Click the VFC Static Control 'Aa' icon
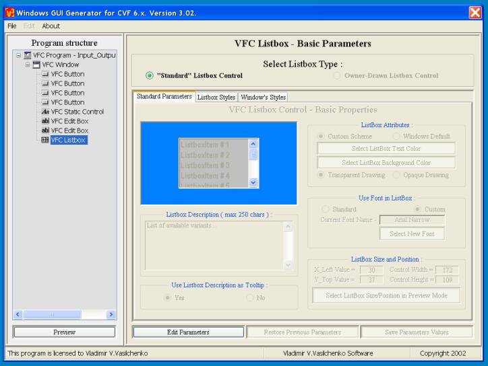Image resolution: width=488 pixels, height=366 pixels. click(x=45, y=112)
